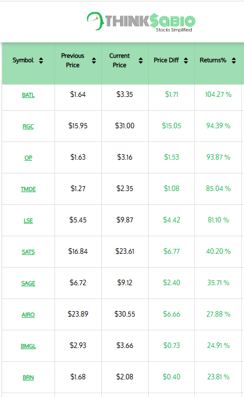
Task: Sort by Previous Price arrows
Action: 94,61
